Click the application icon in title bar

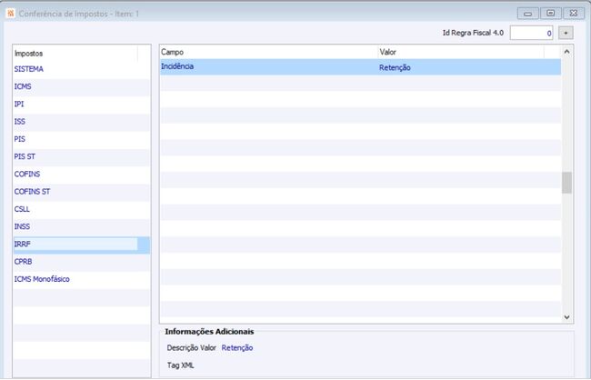click(11, 14)
